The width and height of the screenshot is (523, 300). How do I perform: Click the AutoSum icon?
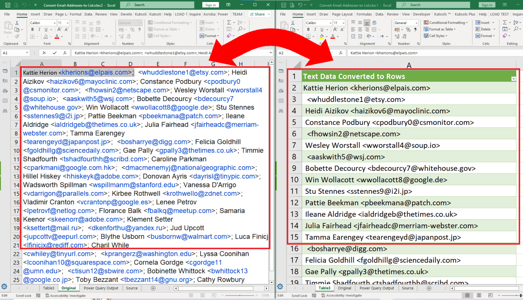point(229,22)
